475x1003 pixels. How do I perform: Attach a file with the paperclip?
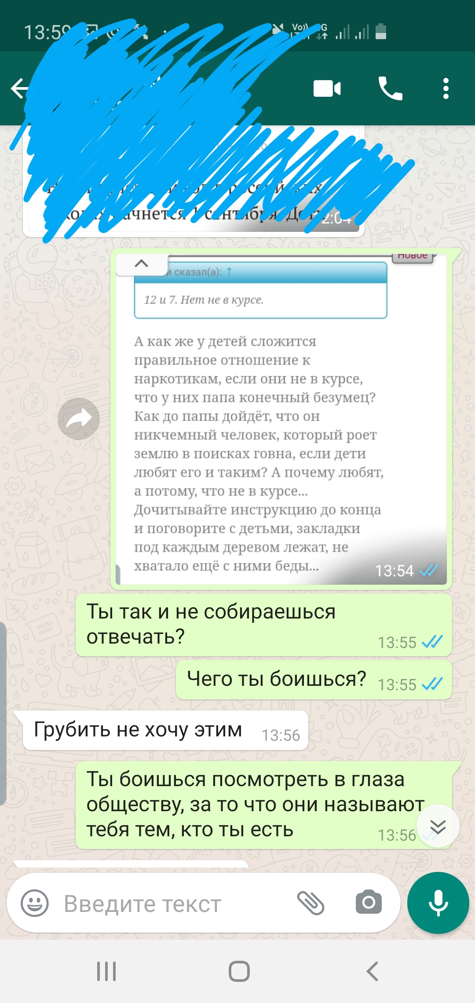click(311, 903)
